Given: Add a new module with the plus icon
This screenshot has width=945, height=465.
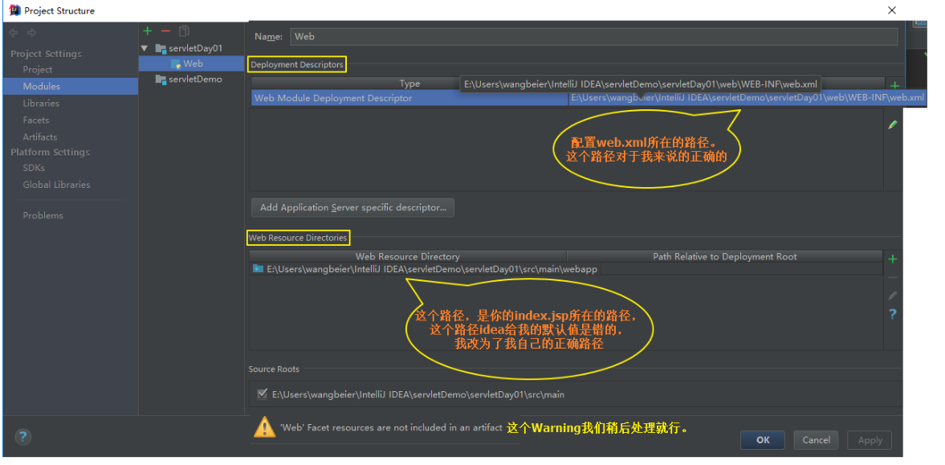Looking at the screenshot, I should point(147,31).
